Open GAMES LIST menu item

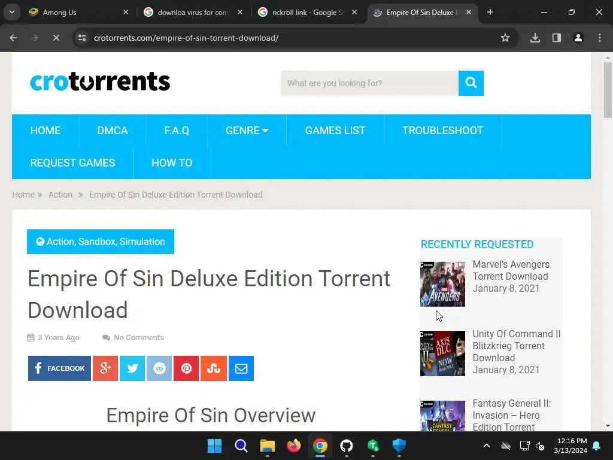click(335, 131)
